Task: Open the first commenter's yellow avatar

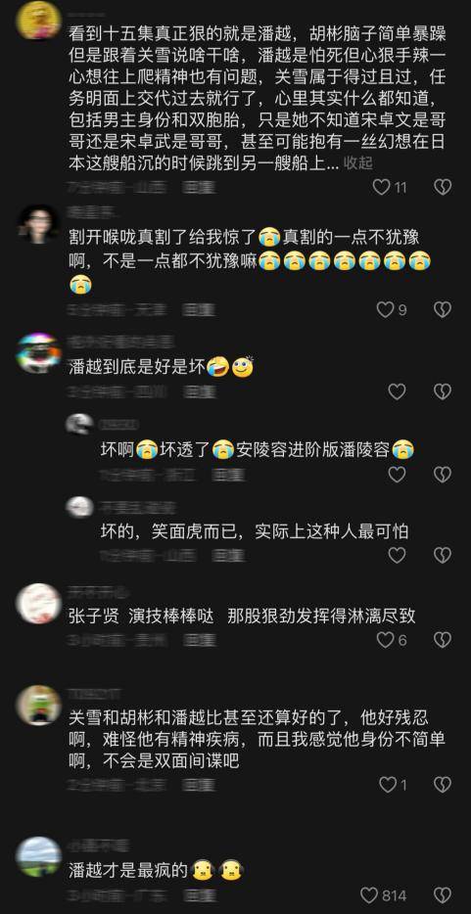Action: pos(38,20)
